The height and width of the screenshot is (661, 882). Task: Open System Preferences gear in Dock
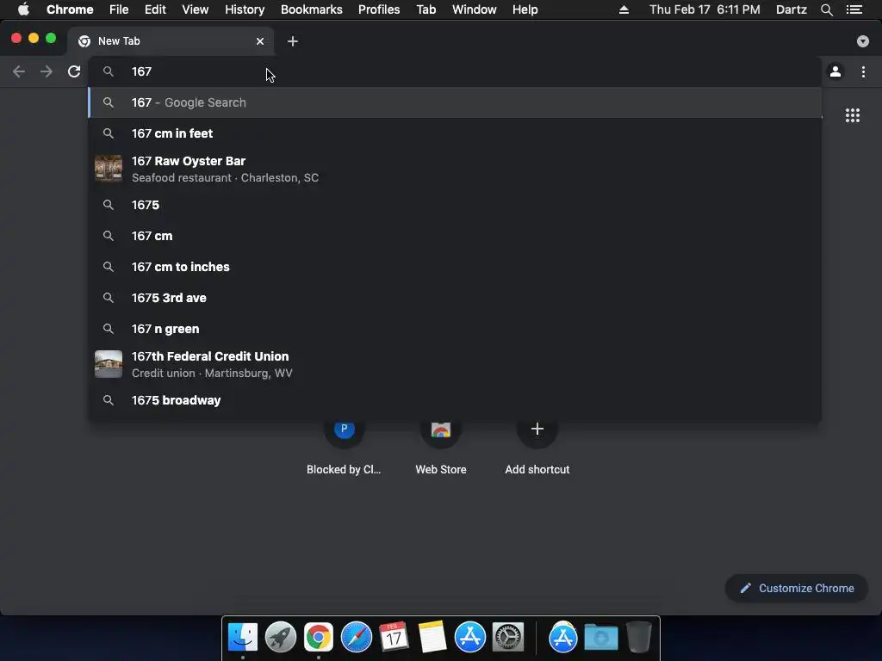(508, 637)
